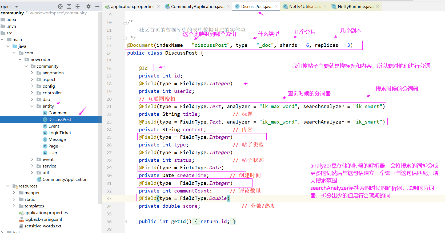Image resolution: width=445 pixels, height=233 pixels.
Task: Collapse the java folder
Action: click(x=8, y=46)
